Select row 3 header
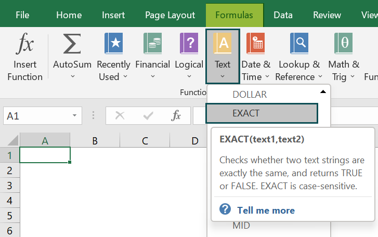 point(10,186)
